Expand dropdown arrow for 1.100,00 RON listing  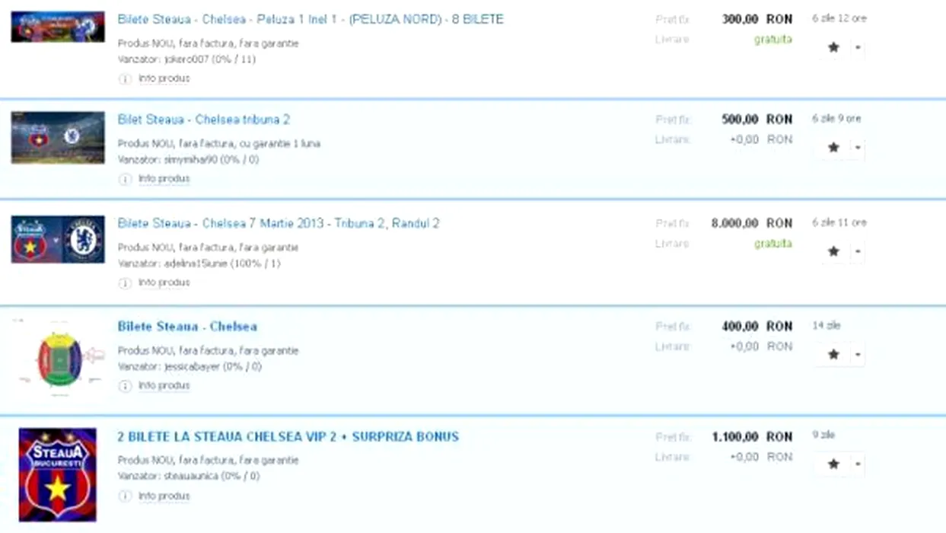858,464
